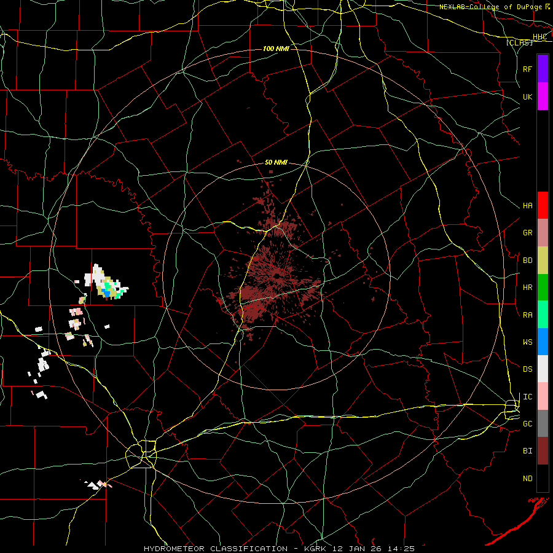Screen dimensions: 553x553
Task: Click the ND legend label
Action: pos(528,479)
